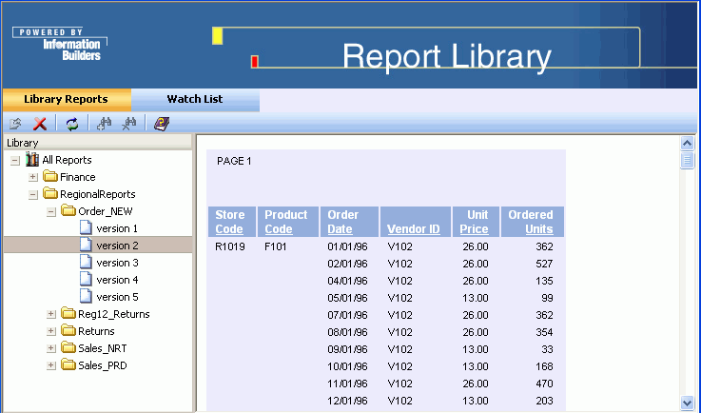The height and width of the screenshot is (413, 701).
Task: Click the vertical scrollbar thumb
Action: (687, 160)
